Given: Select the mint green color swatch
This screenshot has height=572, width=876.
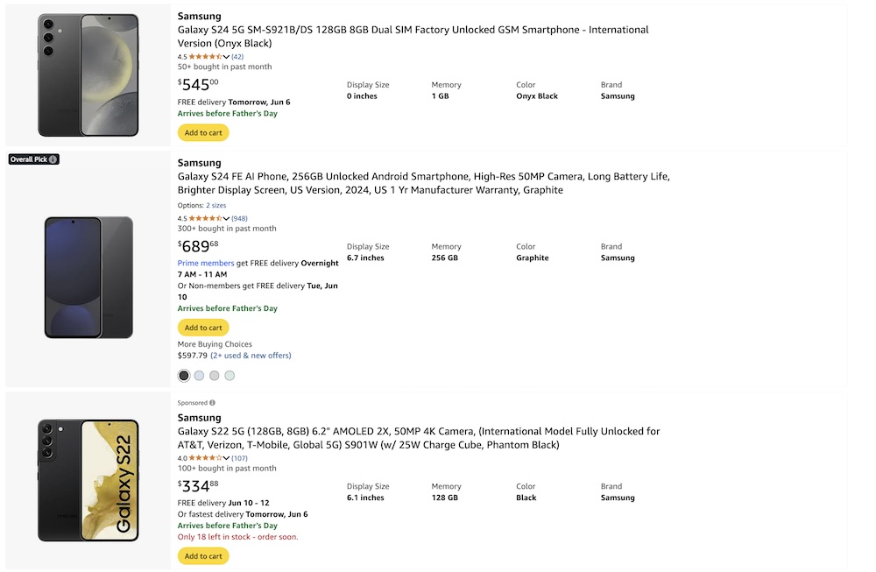Looking at the screenshot, I should [230, 376].
